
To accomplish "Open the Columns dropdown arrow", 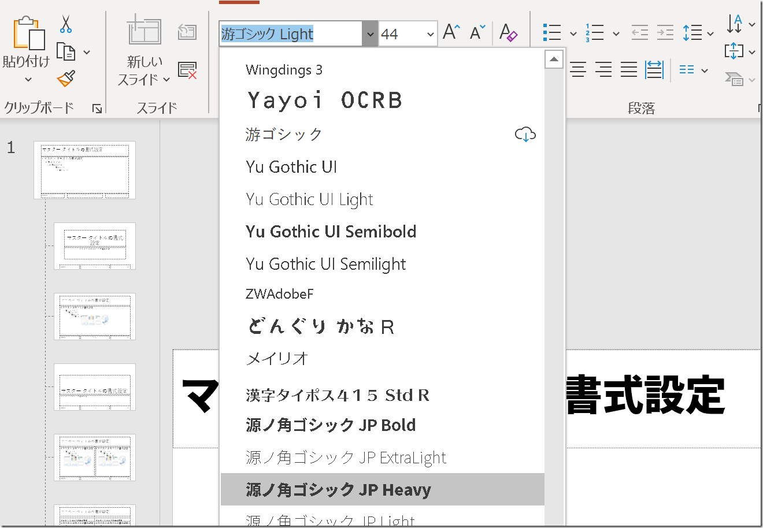I will pos(705,70).
